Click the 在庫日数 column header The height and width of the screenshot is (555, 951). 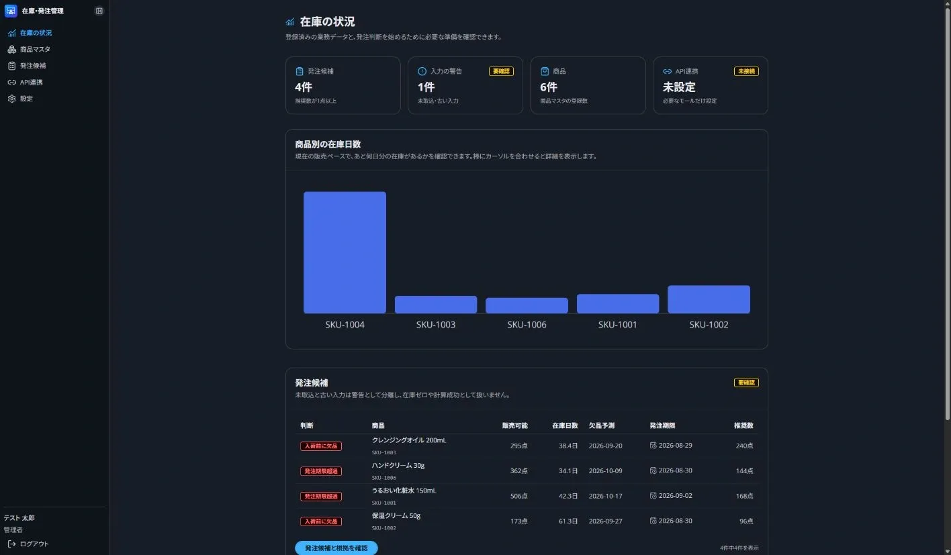tap(565, 425)
